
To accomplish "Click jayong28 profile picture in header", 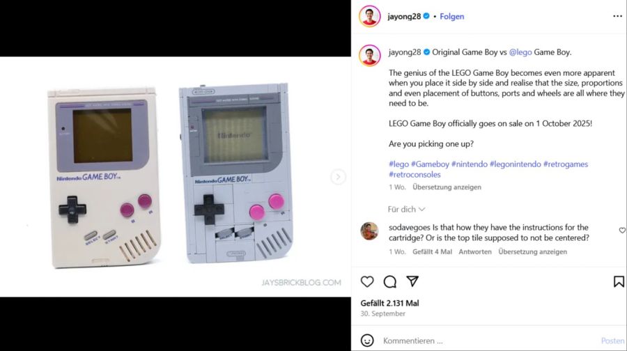I will 370,16.
